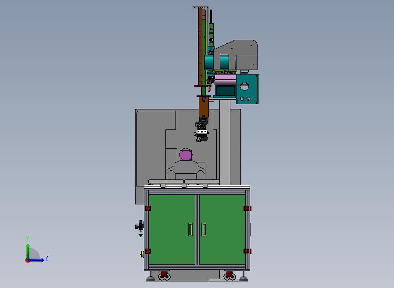Select the black gripper end effector
Image resolution: width=394 pixels, height=288 pixels.
tap(201, 130)
